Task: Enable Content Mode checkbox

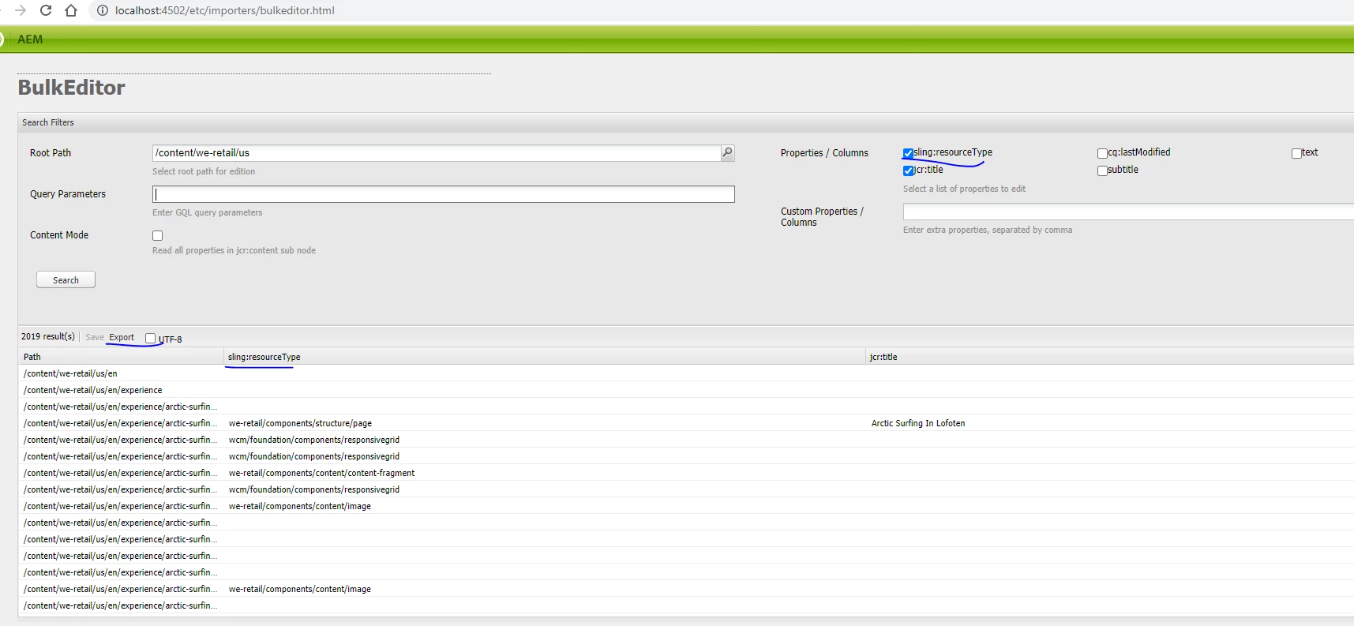Action: [158, 235]
